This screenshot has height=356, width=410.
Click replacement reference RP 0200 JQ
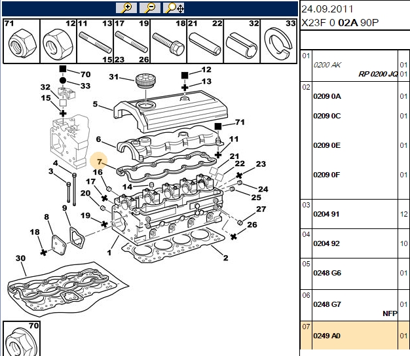[378, 74]
